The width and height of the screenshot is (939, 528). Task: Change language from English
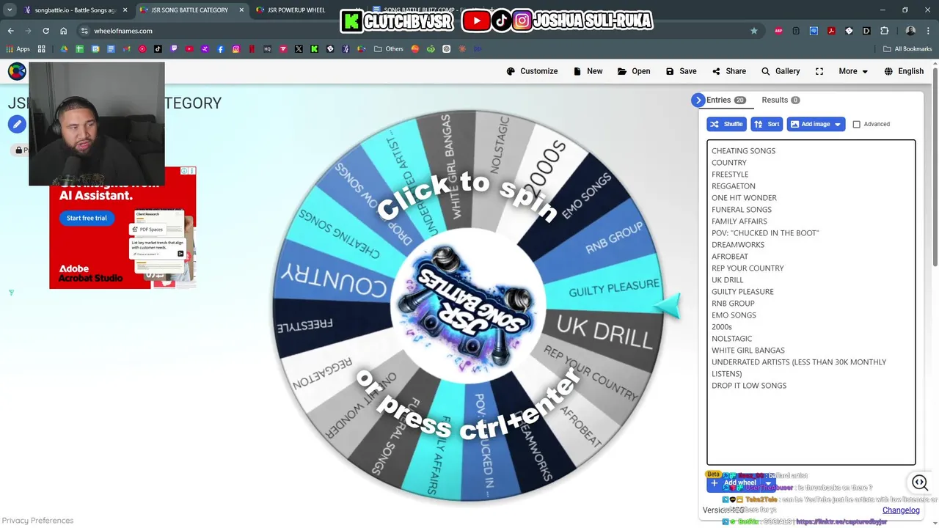(x=904, y=71)
